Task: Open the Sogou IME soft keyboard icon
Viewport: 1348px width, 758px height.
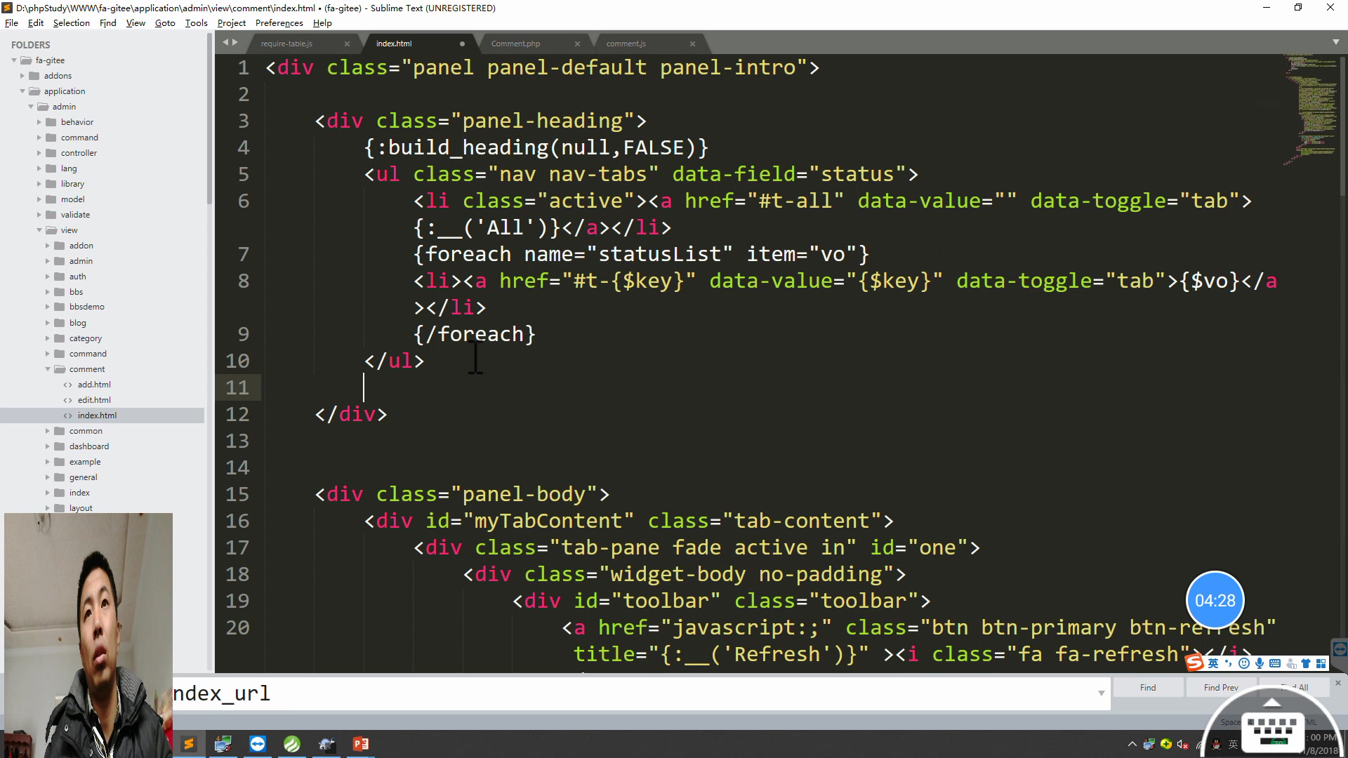Action: click(1275, 663)
